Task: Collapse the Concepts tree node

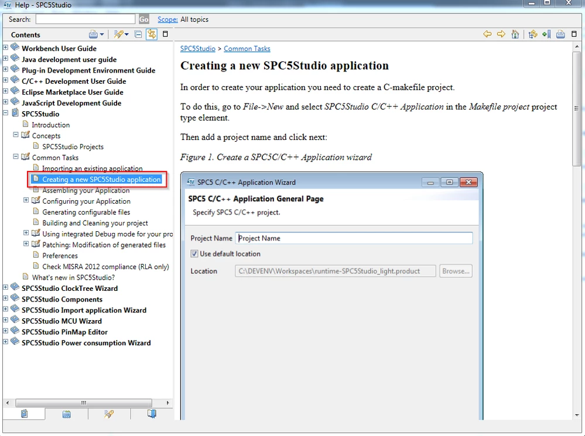Action: click(16, 135)
